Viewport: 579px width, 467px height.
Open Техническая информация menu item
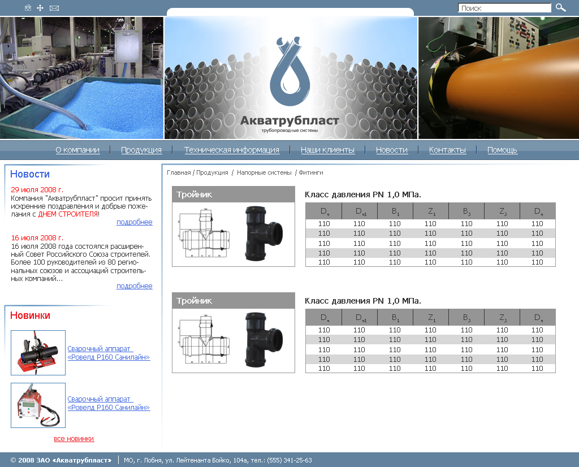pos(232,150)
